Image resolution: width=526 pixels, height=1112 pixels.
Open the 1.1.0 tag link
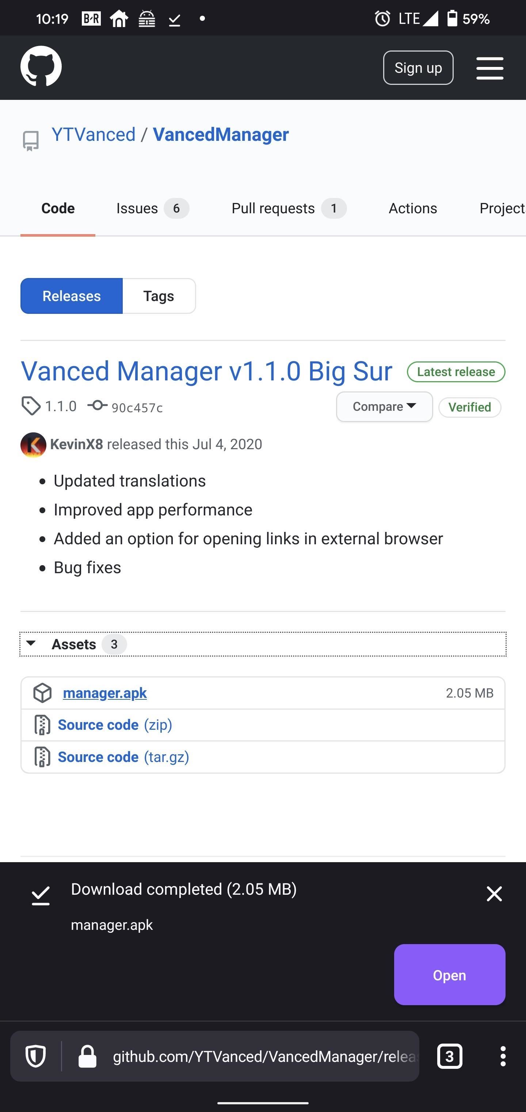(x=61, y=406)
